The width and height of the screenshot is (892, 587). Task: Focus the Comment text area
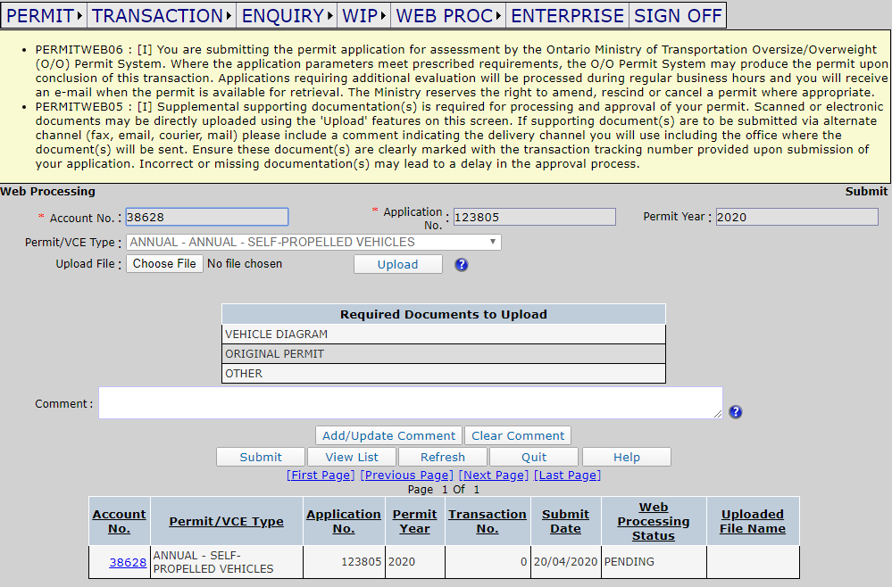point(410,403)
